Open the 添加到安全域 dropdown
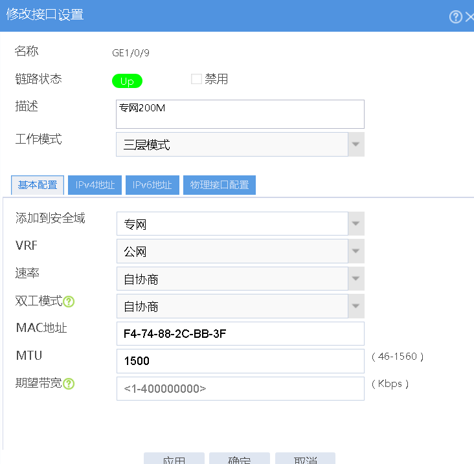The image size is (474, 464). (356, 225)
